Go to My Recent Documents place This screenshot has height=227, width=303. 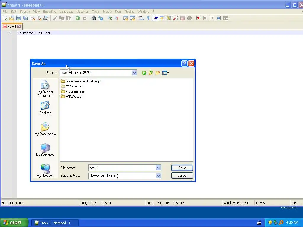tap(45, 89)
